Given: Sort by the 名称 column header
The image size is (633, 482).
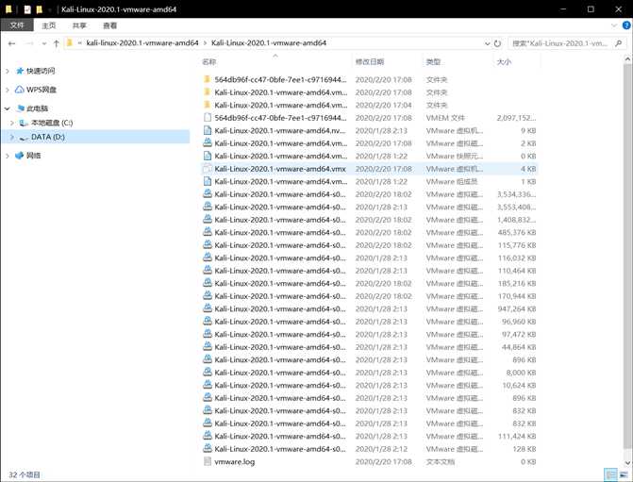Looking at the screenshot, I should click(209, 61).
